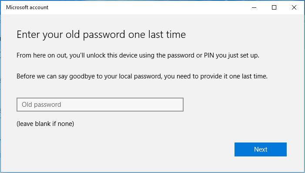Click the leave blank if none hint
The image size is (305, 173).
point(45,124)
